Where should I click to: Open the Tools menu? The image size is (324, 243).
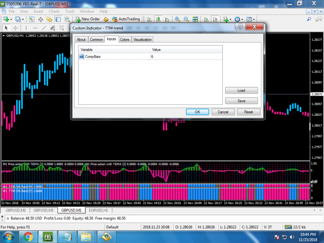tap(70, 11)
